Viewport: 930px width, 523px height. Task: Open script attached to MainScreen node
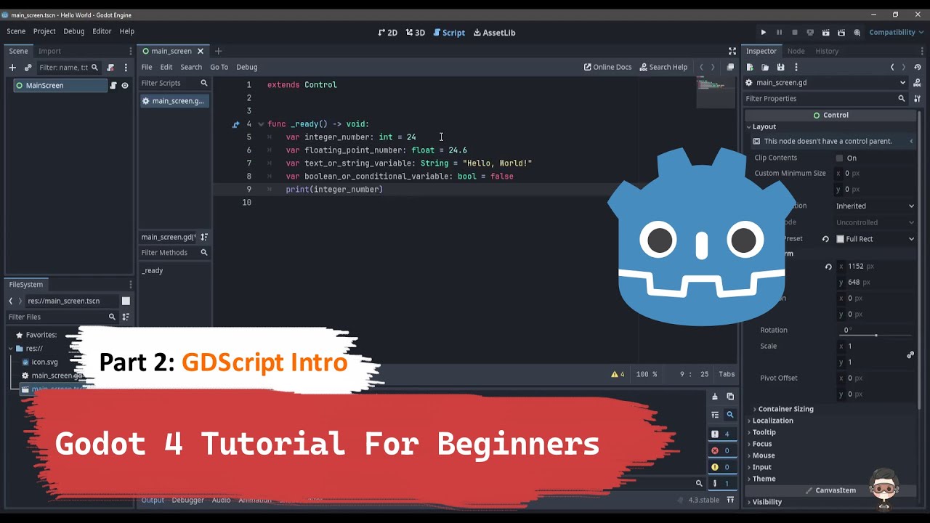tap(113, 86)
